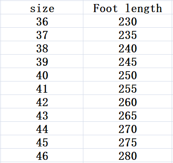
Task: Select the size 41 cell
Action: 42,88
